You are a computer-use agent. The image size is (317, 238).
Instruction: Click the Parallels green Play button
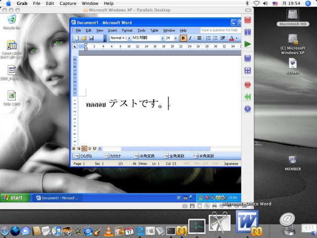click(x=248, y=44)
